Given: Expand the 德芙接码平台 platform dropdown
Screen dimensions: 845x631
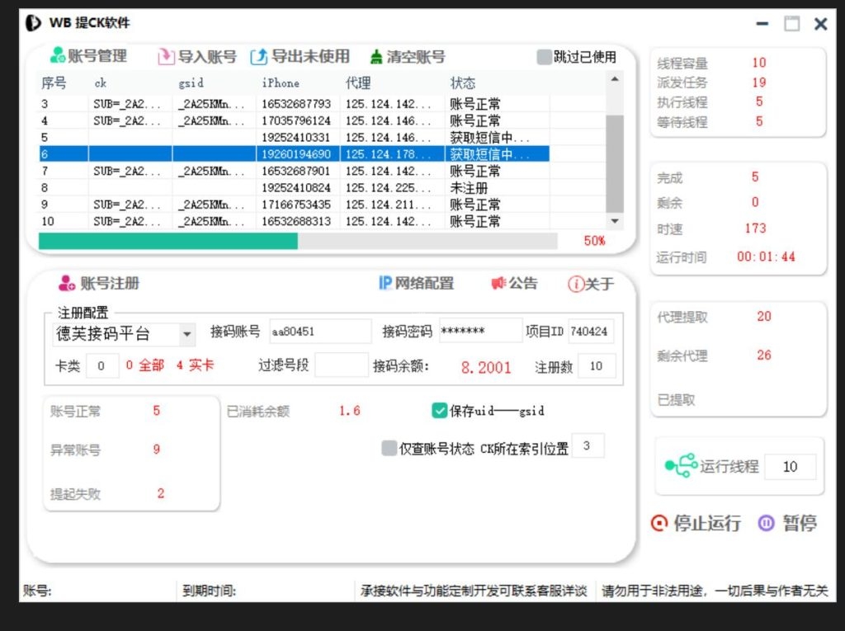Looking at the screenshot, I should point(186,333).
